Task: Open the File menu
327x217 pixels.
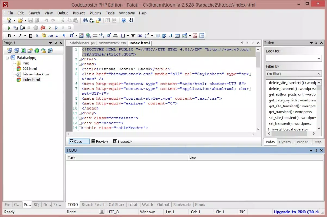Action: pos(10,13)
